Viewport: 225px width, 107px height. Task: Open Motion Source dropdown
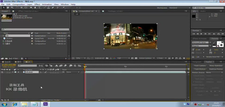click(214, 72)
